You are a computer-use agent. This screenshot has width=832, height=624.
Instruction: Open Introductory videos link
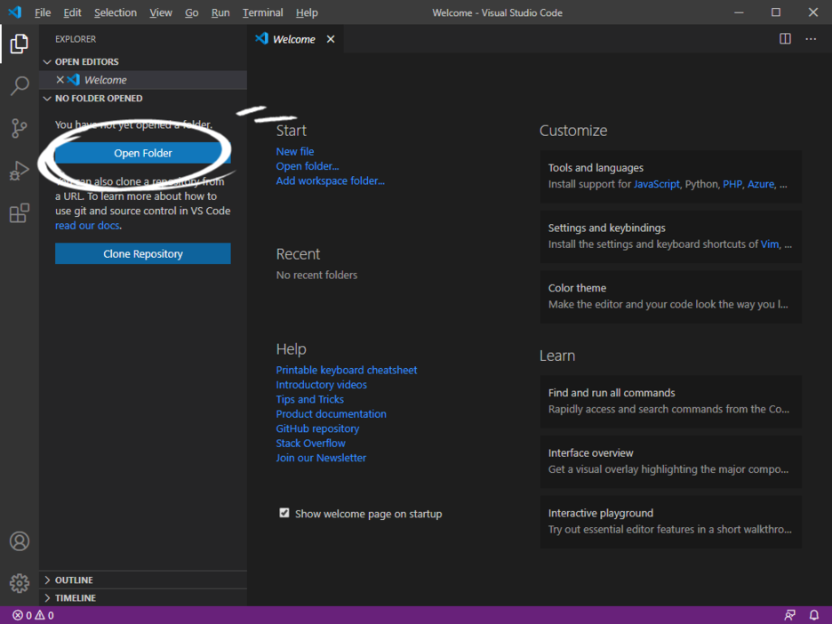(321, 385)
